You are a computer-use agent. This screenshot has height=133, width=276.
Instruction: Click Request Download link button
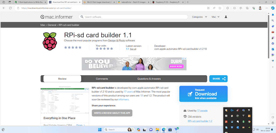pos(203,94)
